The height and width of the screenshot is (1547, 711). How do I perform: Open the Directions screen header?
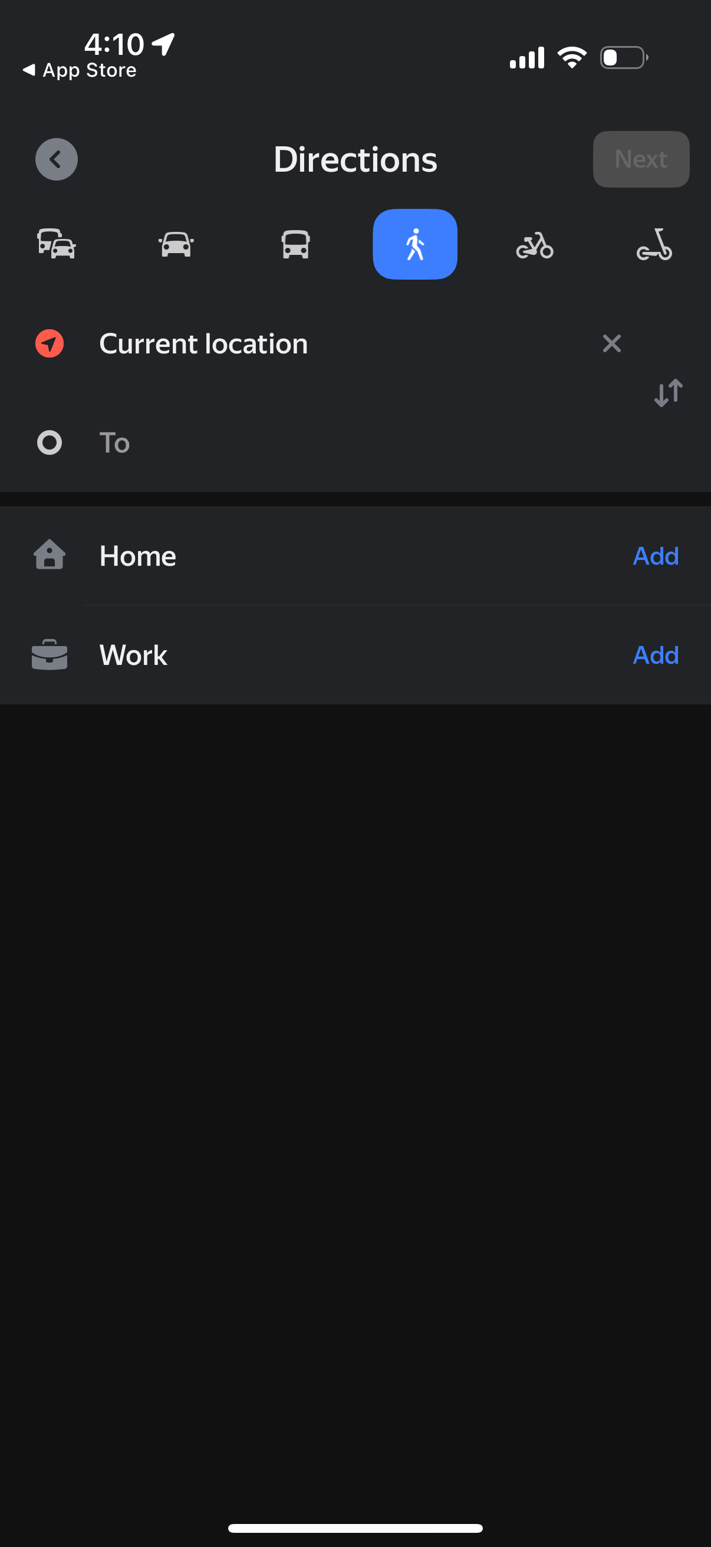coord(355,159)
